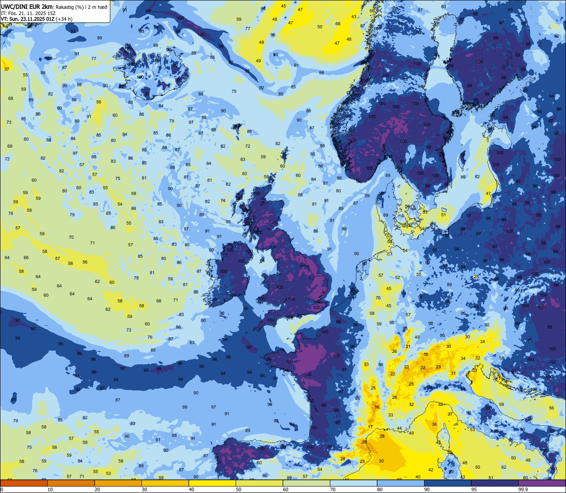Click the '18' humidity value on the map
The width and height of the screenshot is (566, 493).
426,355
